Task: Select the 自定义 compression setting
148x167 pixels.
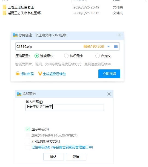Action: 97,56
